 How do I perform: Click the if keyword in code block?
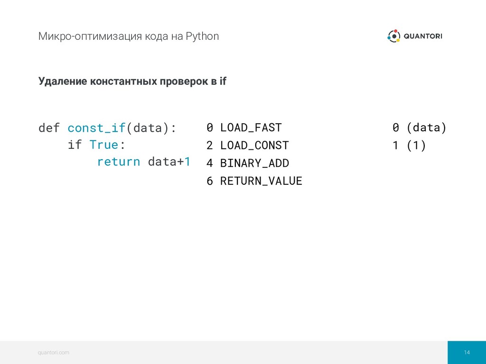75,145
